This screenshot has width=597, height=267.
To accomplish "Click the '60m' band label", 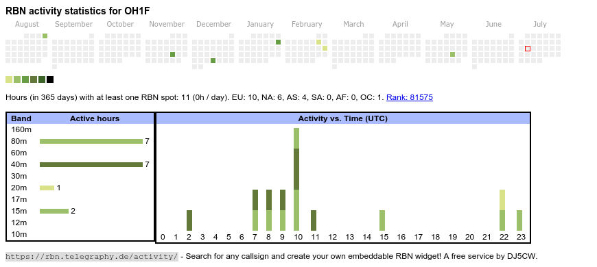I will pyautogui.click(x=19, y=153).
